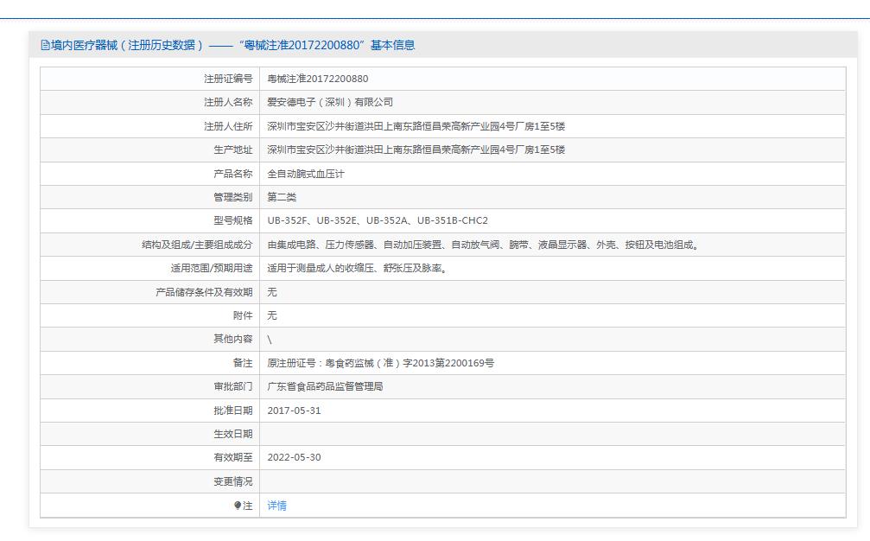Click the 有效期至 value 2022-05-30
Image resolution: width=870 pixels, height=541 pixels.
click(x=297, y=458)
